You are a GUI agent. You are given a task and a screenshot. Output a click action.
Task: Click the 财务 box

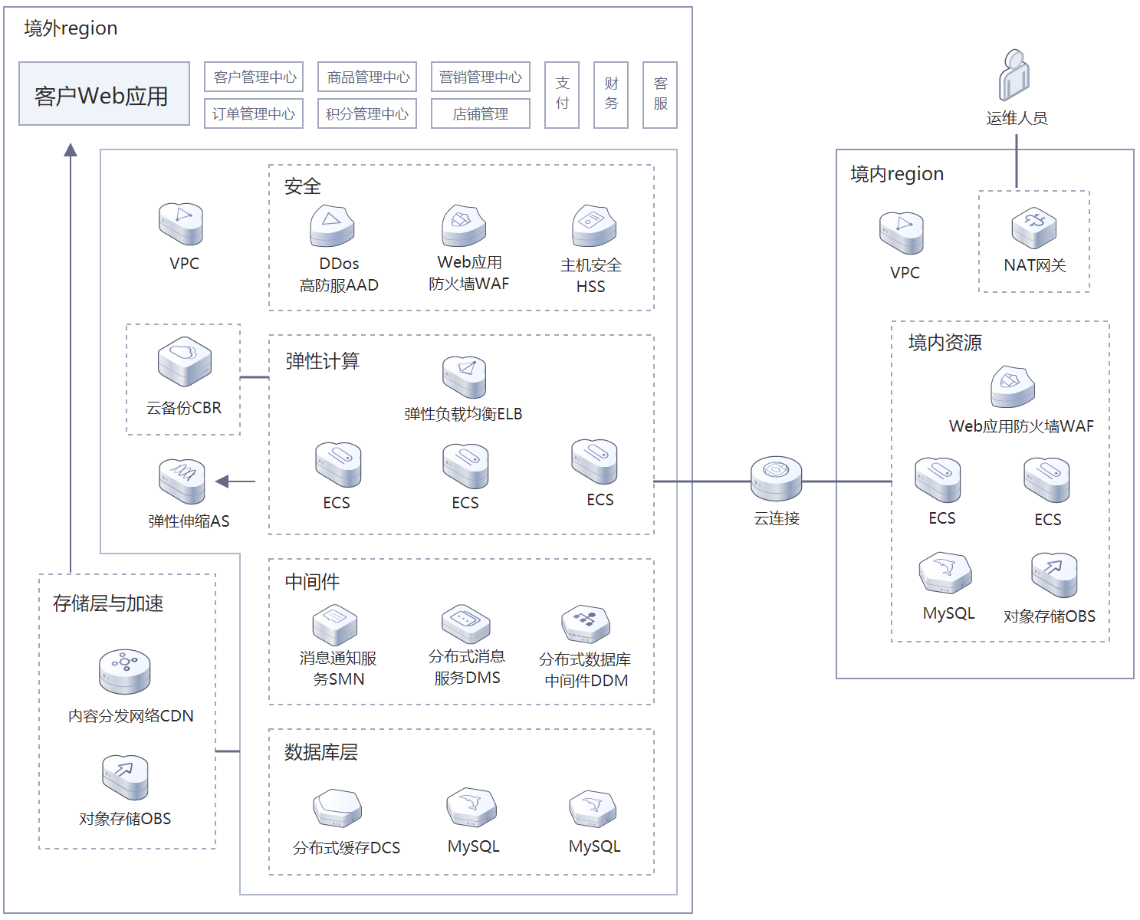coord(611,95)
